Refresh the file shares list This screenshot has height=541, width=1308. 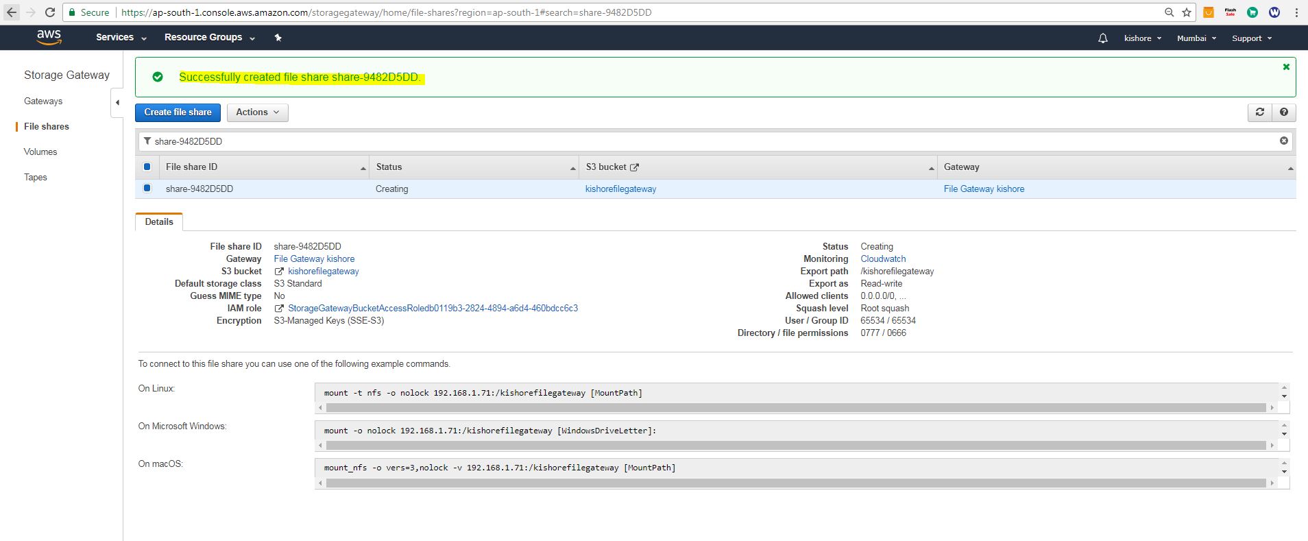pyautogui.click(x=1259, y=112)
